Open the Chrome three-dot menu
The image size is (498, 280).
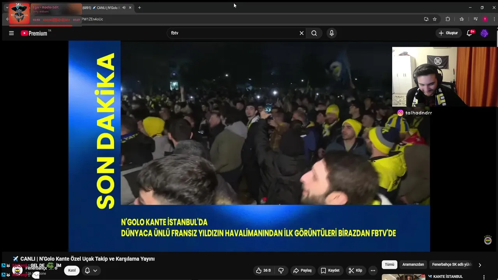click(x=494, y=19)
